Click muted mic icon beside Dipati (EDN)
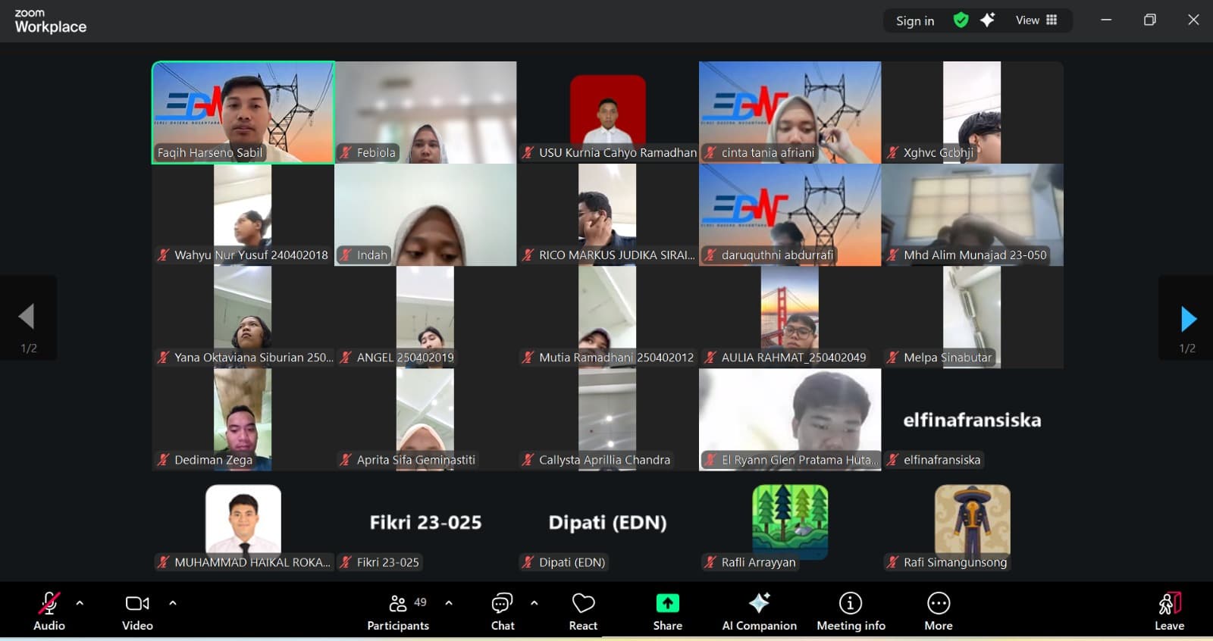Image resolution: width=1213 pixels, height=641 pixels. coord(528,562)
